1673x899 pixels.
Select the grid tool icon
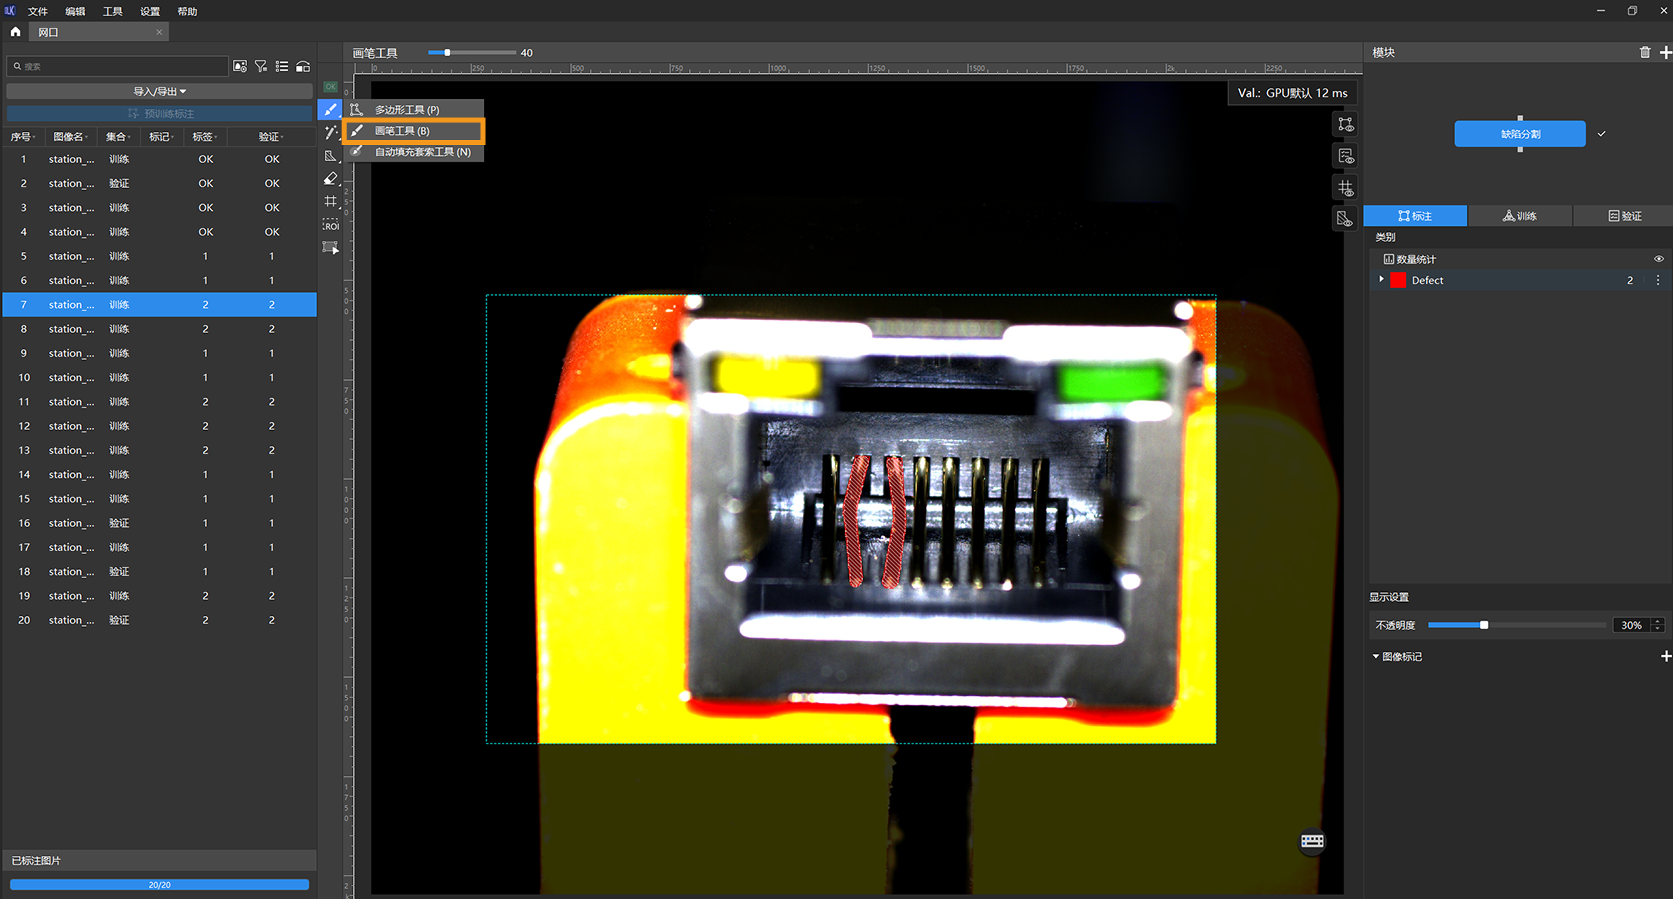click(x=330, y=201)
